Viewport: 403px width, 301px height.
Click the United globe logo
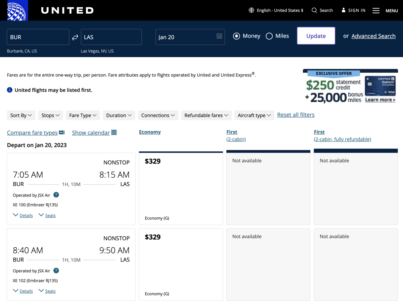click(17, 10)
